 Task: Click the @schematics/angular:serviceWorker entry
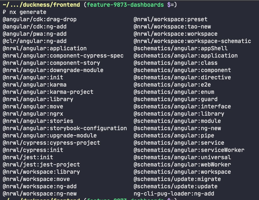pos(189,150)
